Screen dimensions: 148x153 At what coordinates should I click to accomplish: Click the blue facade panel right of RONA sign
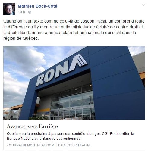click(x=115, y=80)
